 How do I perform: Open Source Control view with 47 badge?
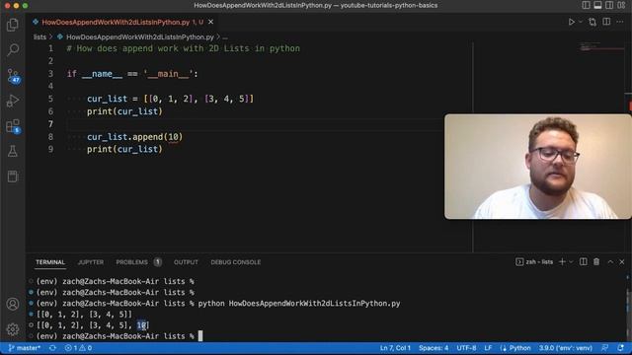pyautogui.click(x=13, y=75)
